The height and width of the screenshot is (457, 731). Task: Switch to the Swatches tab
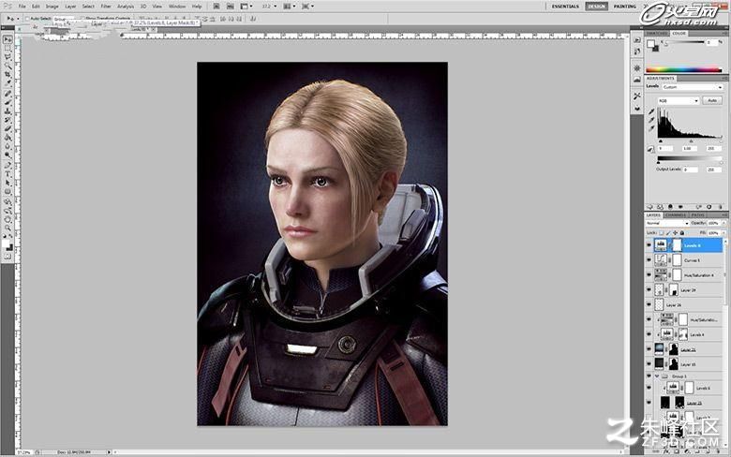pos(657,34)
